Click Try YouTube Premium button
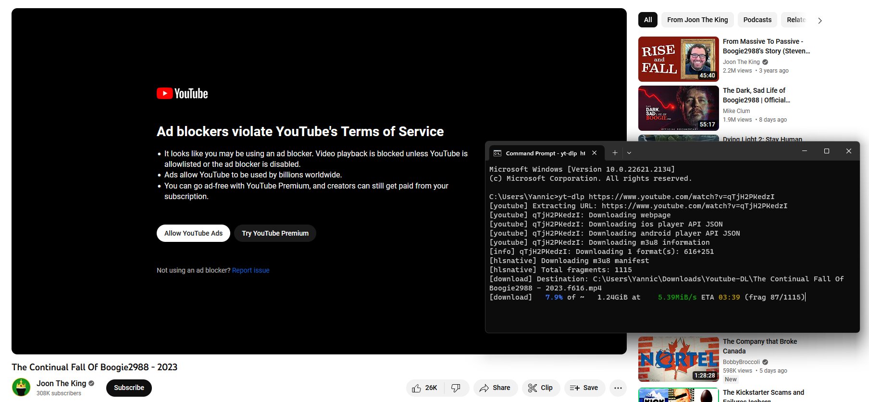 [x=275, y=233]
